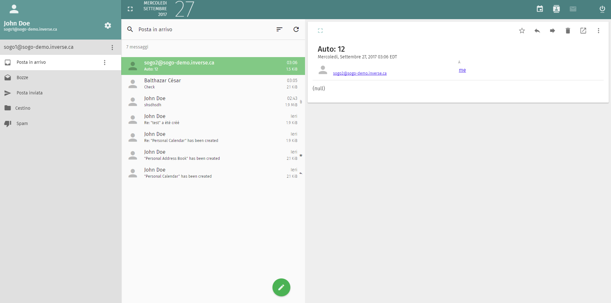The width and height of the screenshot is (611, 303).
Task: Open the Spam folder
Action: 61,124
